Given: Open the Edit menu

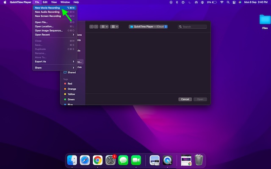Looking at the screenshot, I should 45,2.
